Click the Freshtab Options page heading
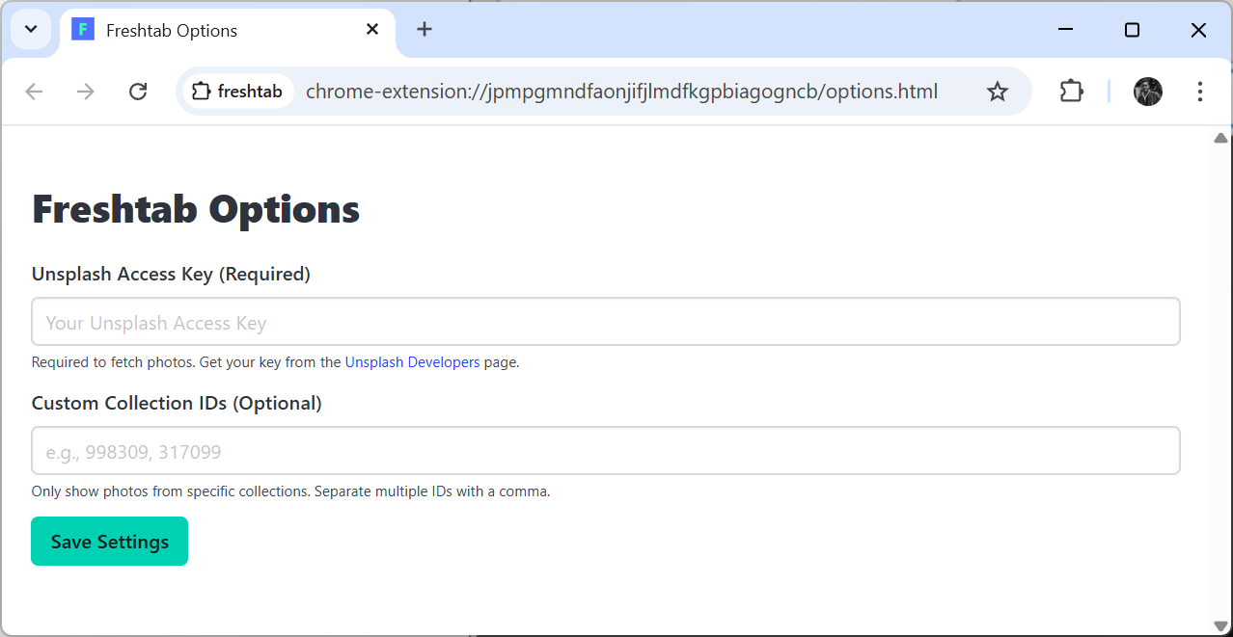This screenshot has height=637, width=1233. point(195,207)
